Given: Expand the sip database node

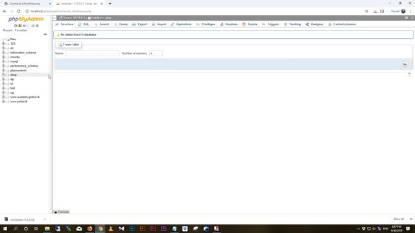Looking at the screenshot, I should click(3, 79).
